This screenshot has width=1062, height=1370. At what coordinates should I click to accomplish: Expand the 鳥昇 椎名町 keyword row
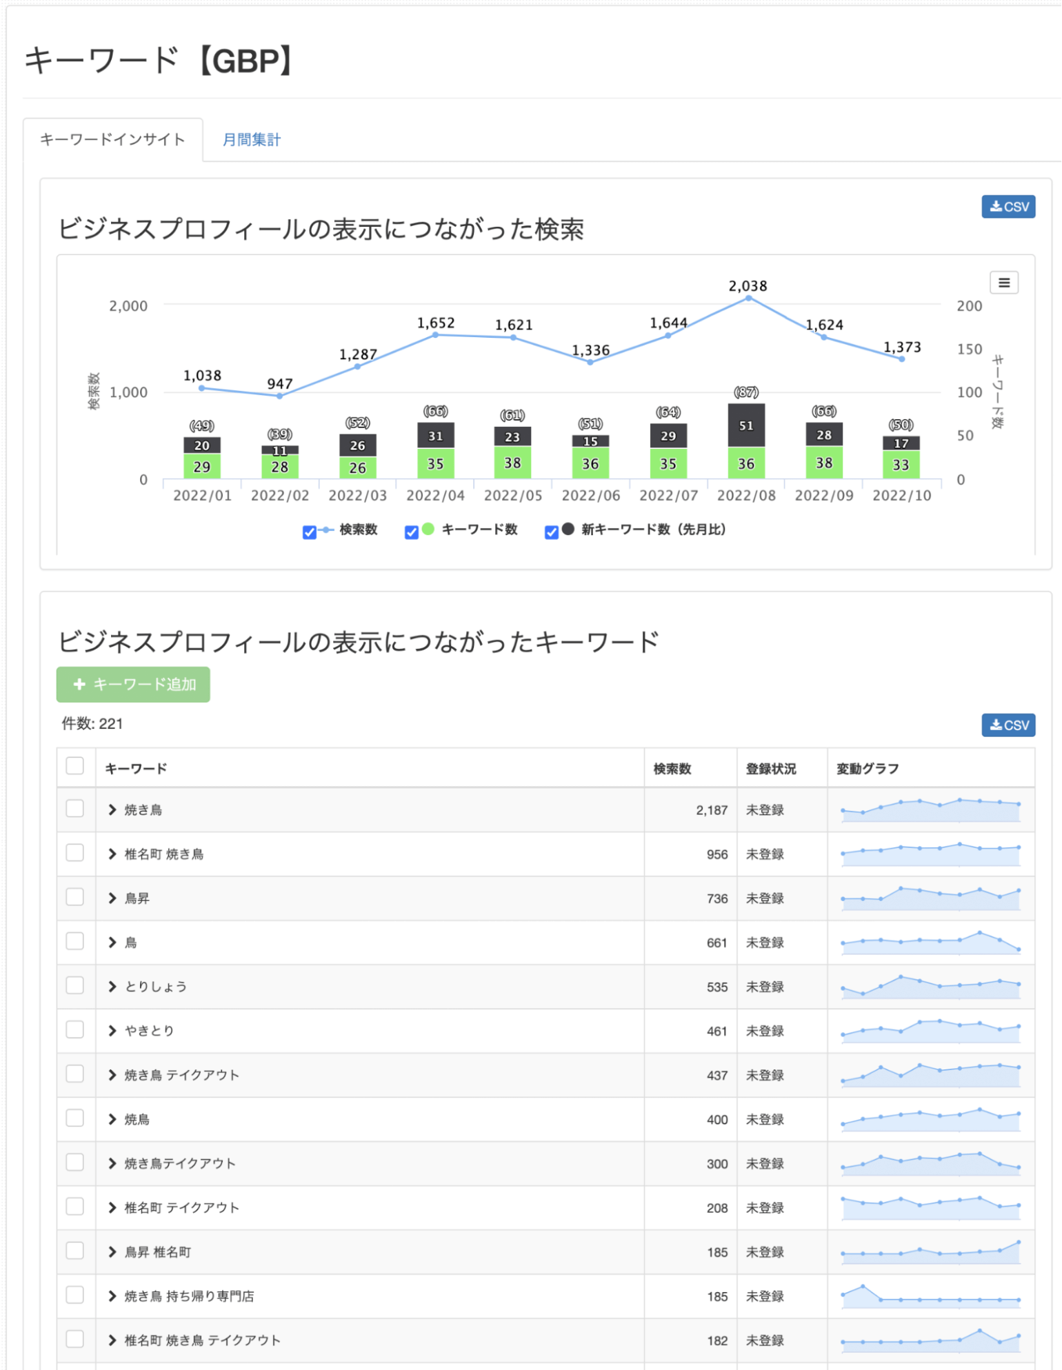(x=112, y=1251)
